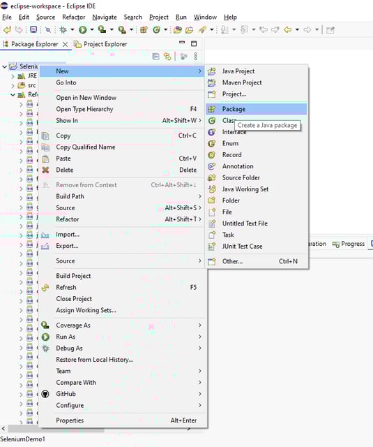Expand the src folder tree node

click(13, 85)
